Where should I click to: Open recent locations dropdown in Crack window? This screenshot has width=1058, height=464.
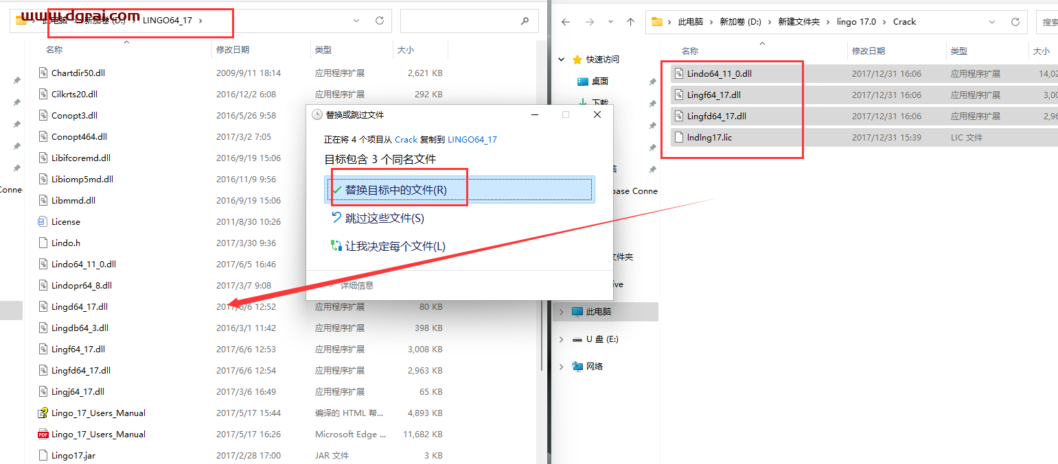(x=610, y=22)
